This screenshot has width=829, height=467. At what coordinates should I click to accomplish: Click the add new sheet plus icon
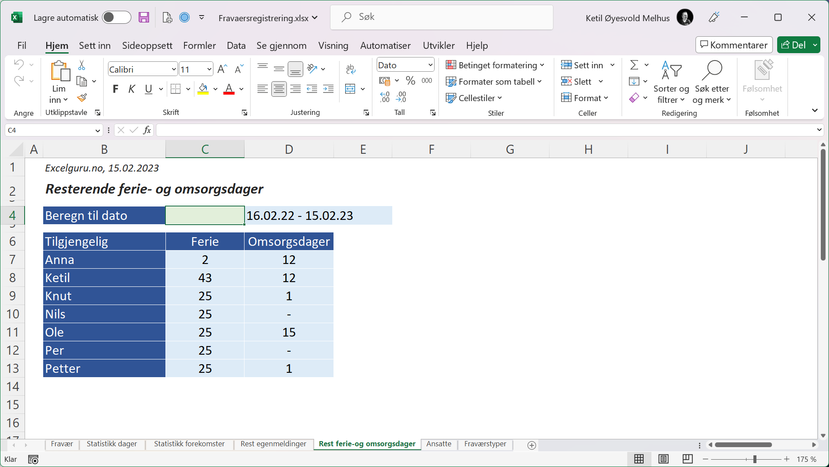(x=532, y=445)
